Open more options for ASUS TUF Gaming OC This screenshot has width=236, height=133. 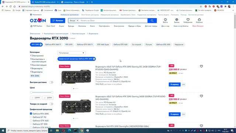click(184, 85)
